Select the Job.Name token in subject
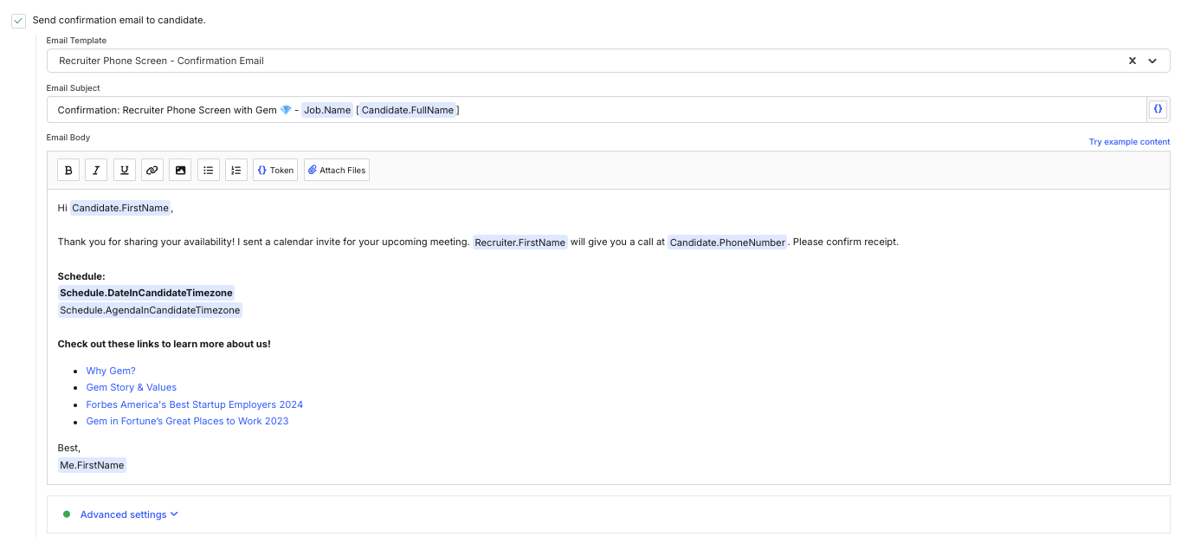Image resolution: width=1181 pixels, height=537 pixels. tap(327, 110)
